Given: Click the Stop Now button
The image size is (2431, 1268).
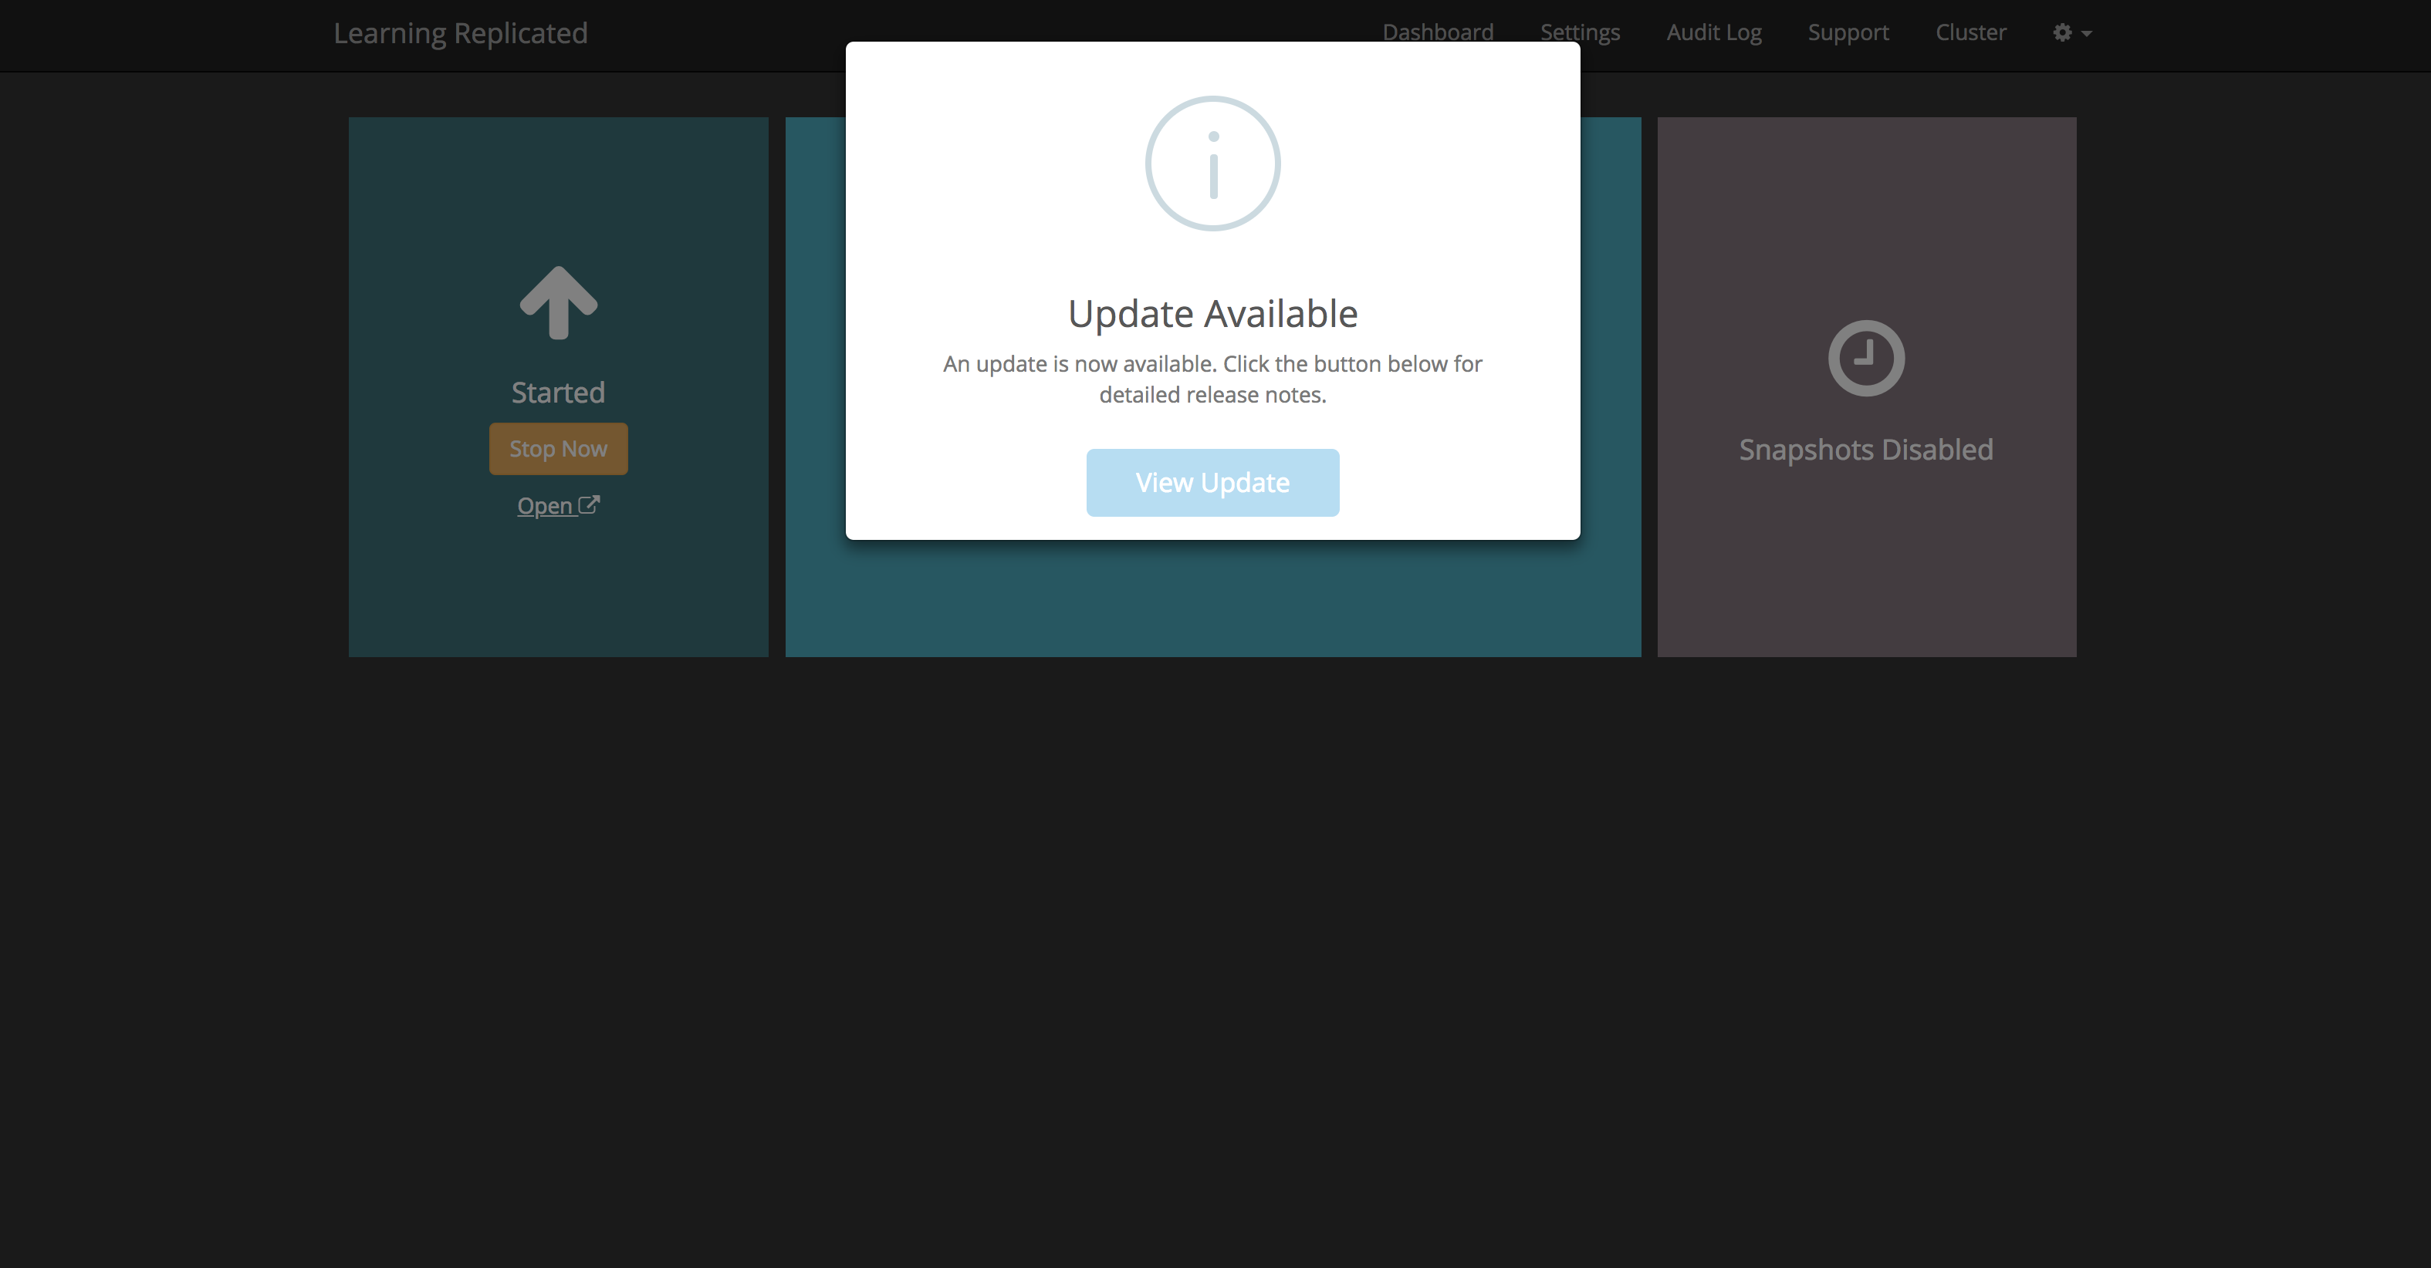Looking at the screenshot, I should click(558, 449).
